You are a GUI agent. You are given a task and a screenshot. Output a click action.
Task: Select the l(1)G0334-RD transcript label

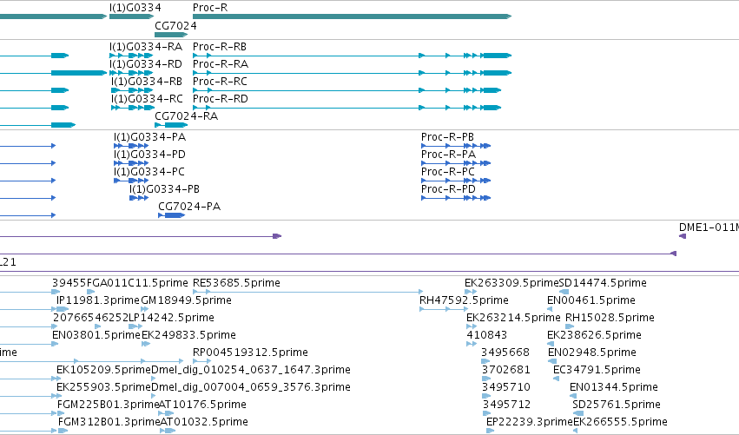point(146,64)
